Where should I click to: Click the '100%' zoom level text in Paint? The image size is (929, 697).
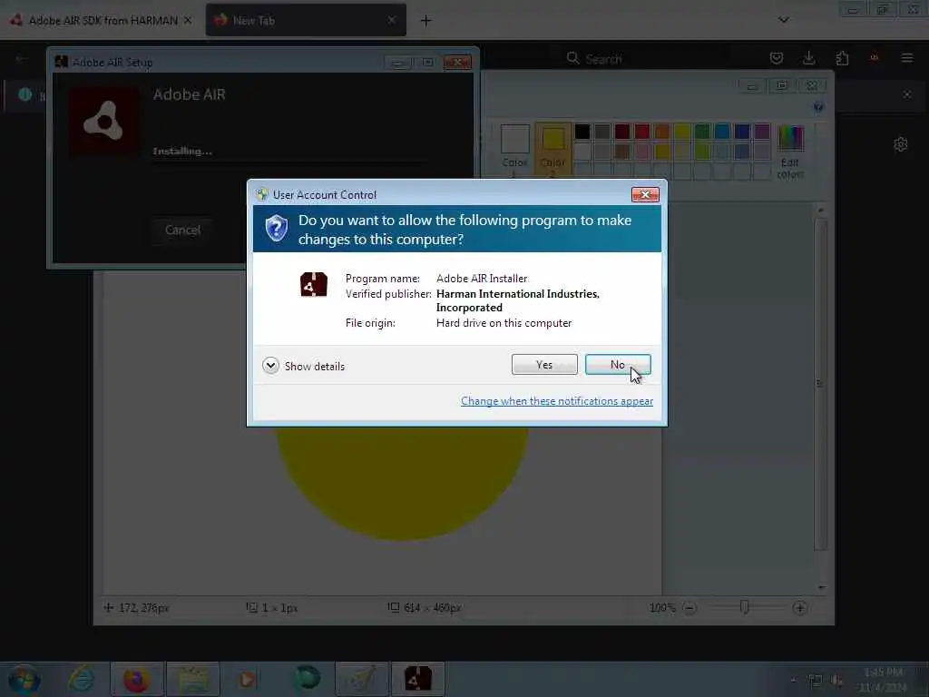(661, 607)
